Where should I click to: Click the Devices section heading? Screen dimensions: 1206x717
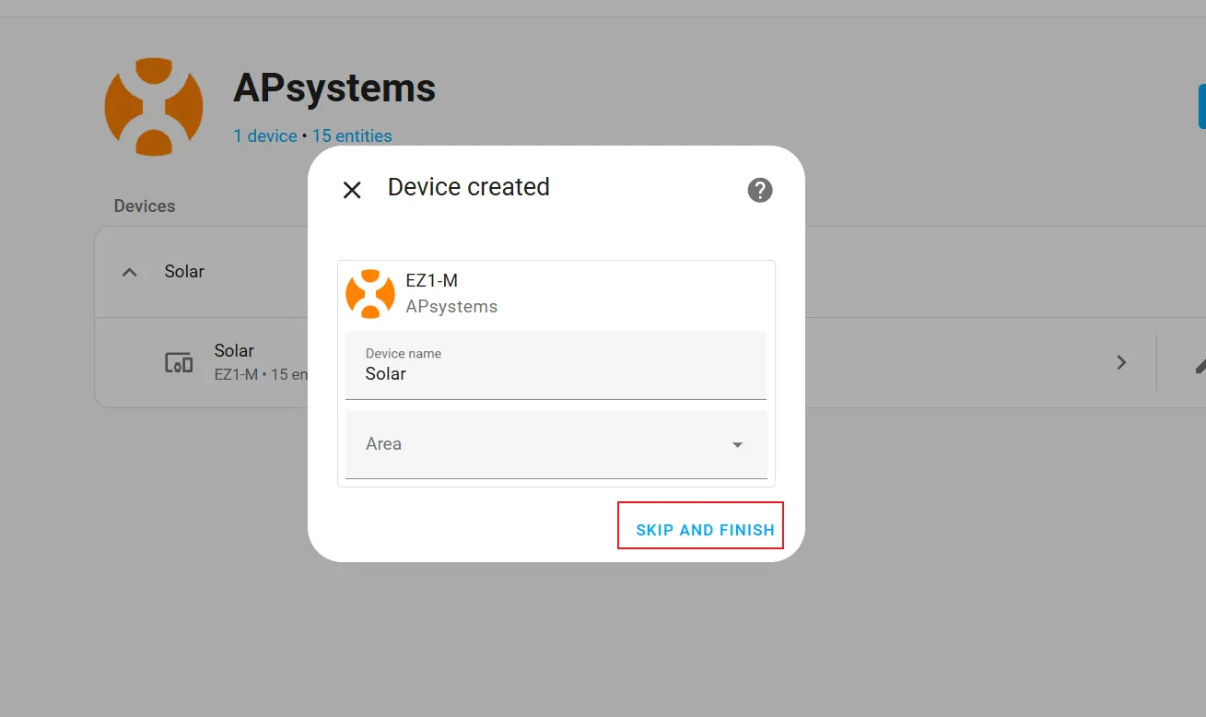145,206
